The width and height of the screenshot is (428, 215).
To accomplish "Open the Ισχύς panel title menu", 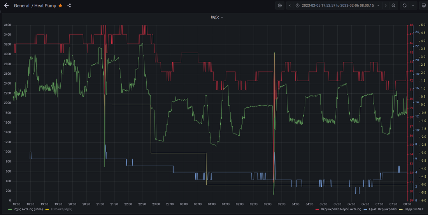I will (x=217, y=17).
